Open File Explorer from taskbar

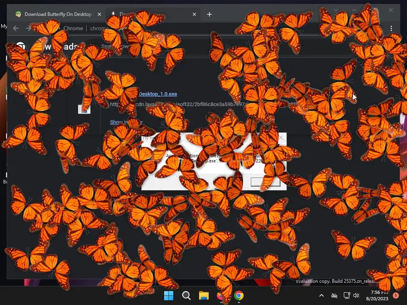tap(204, 295)
